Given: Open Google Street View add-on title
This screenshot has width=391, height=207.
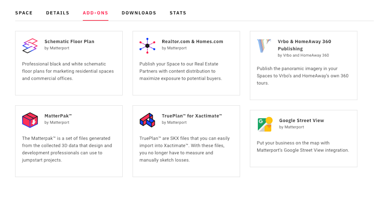Looking at the screenshot, I should (x=301, y=120).
